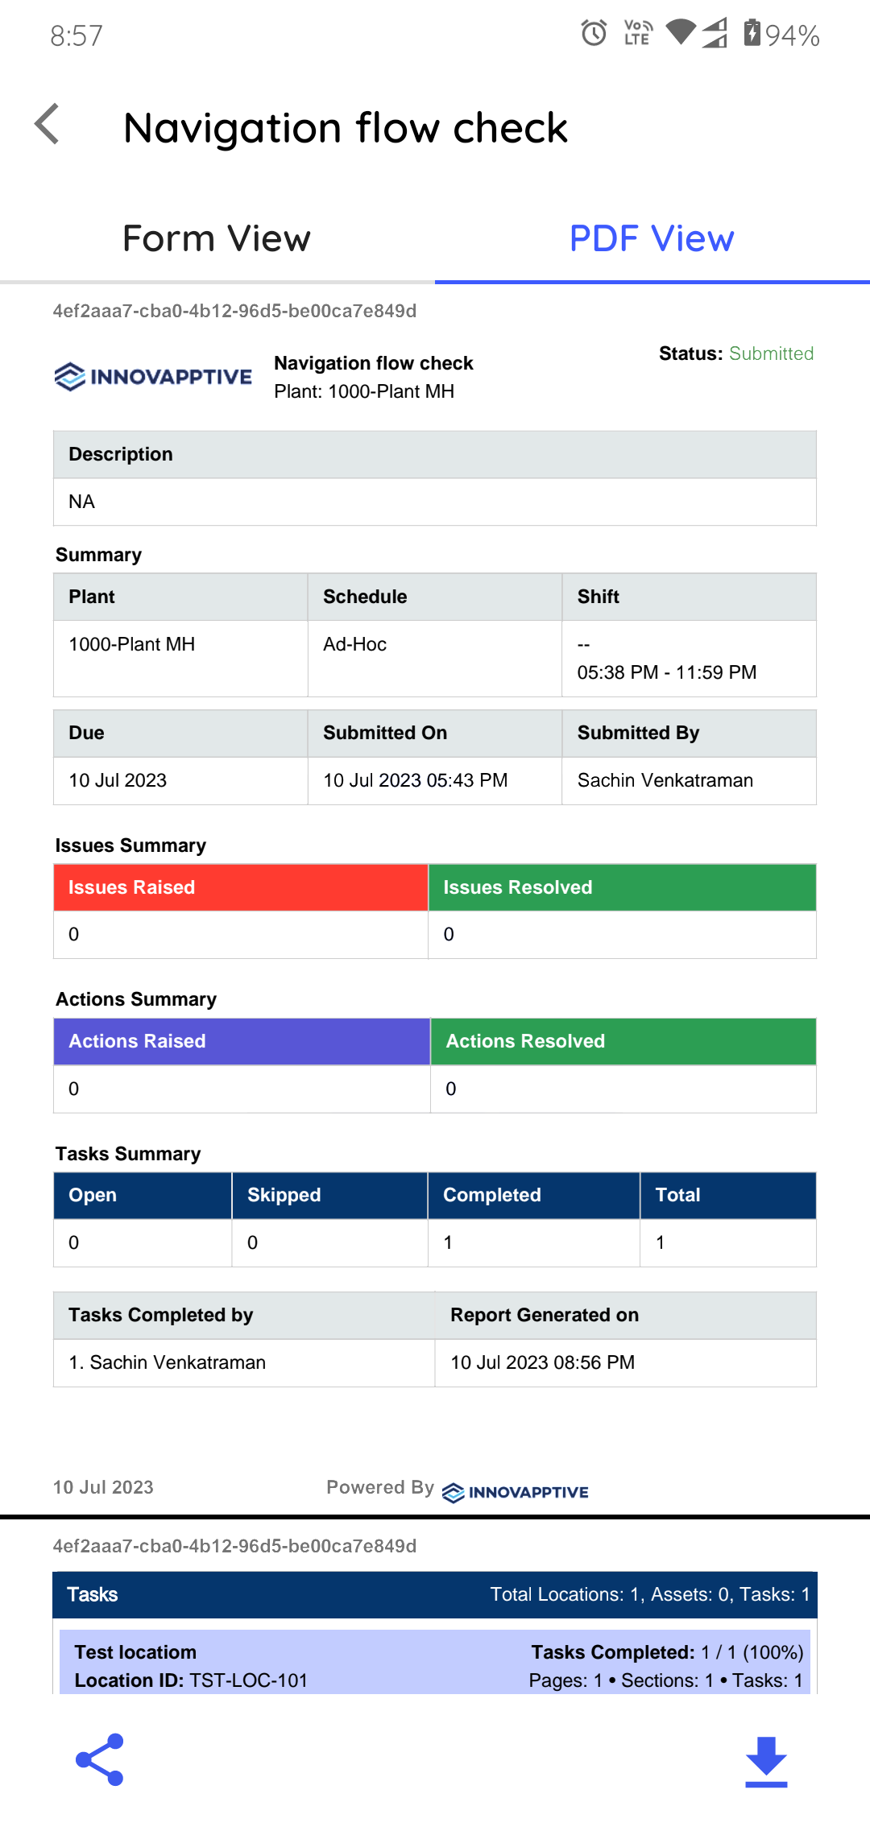The image size is (870, 1831).
Task: Tap the back arrow icon
Action: tap(48, 125)
